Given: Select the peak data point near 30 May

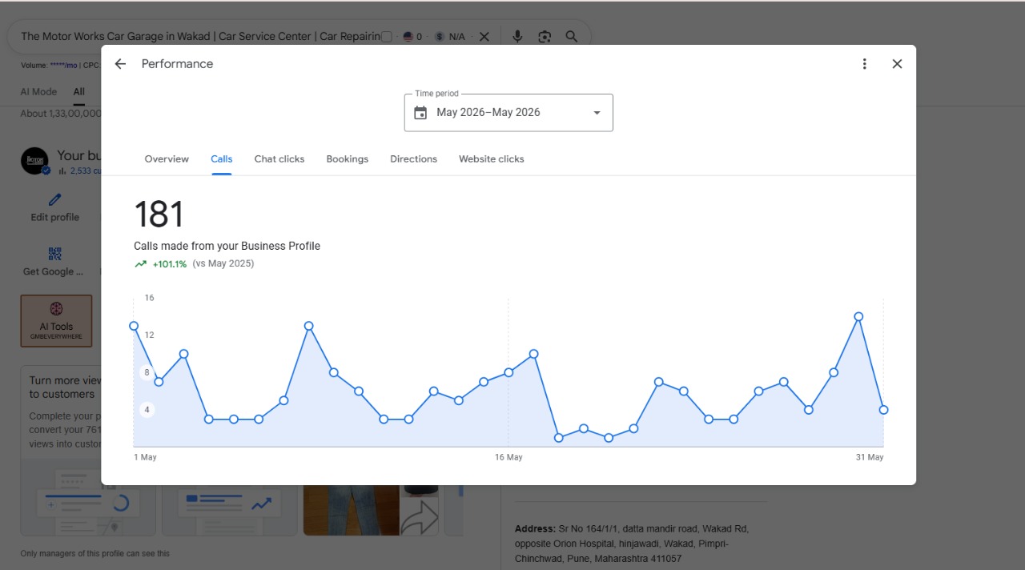Looking at the screenshot, I should coord(858,316).
